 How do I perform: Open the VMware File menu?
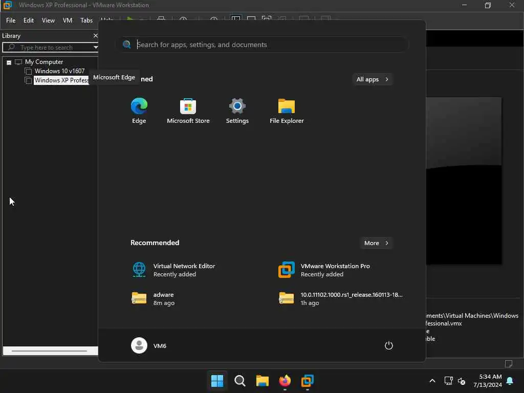coord(11,20)
